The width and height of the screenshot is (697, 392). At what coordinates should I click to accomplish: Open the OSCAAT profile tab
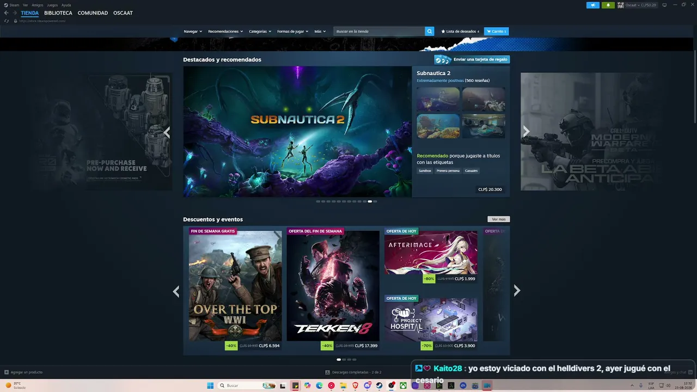click(123, 13)
